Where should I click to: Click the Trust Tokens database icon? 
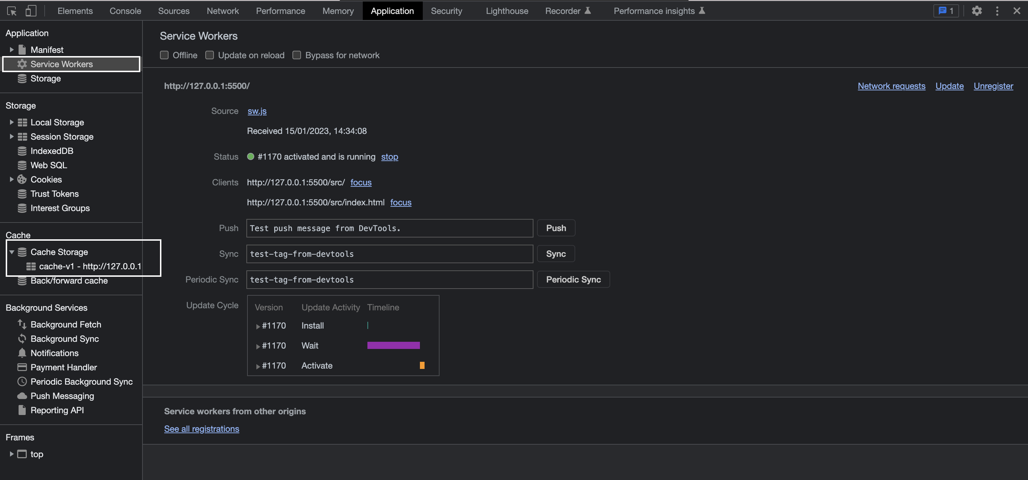coord(22,194)
